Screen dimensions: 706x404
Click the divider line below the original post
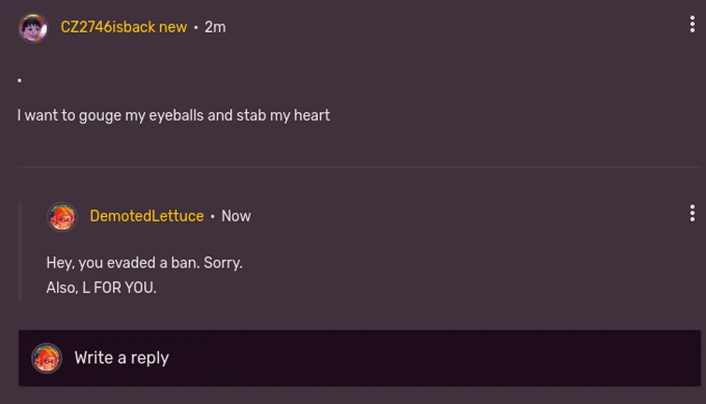[x=359, y=167]
